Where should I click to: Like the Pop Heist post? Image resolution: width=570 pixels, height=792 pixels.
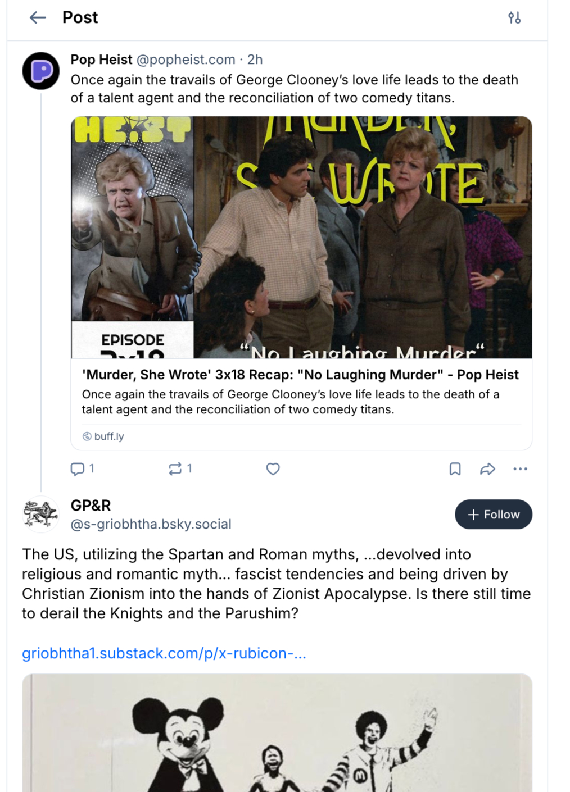click(x=273, y=468)
